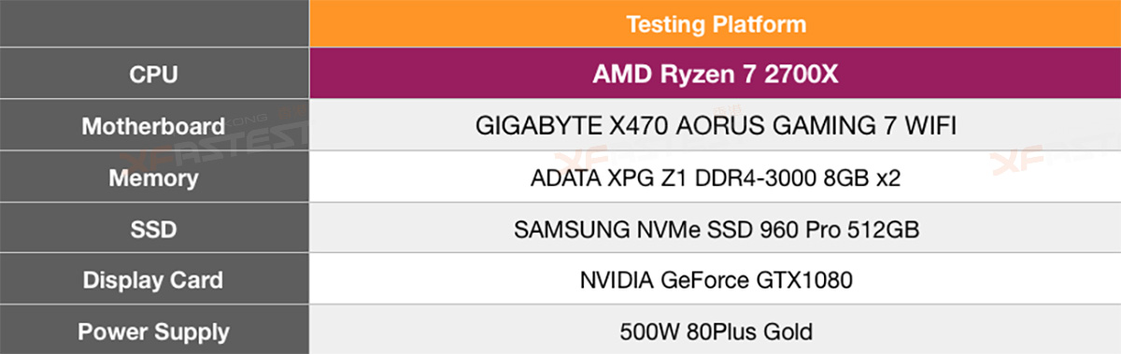
Task: Select the Memory row label
Action: point(153,177)
